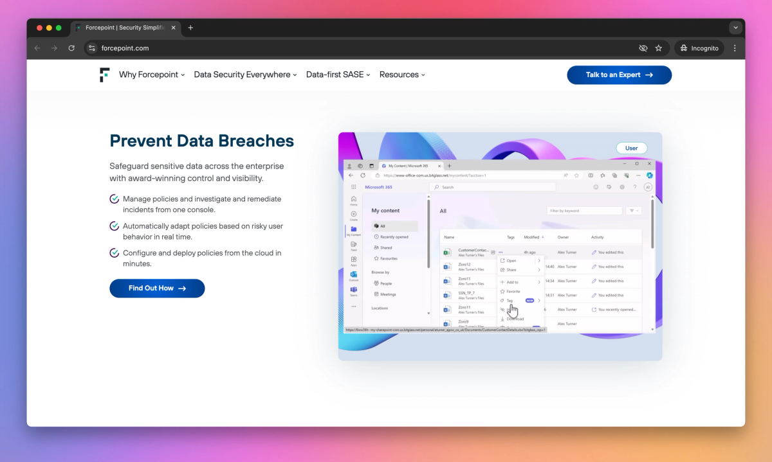Viewport: 772px width, 462px height.
Task: Click the Excel icon of CustomerContac file
Action: pos(447,253)
